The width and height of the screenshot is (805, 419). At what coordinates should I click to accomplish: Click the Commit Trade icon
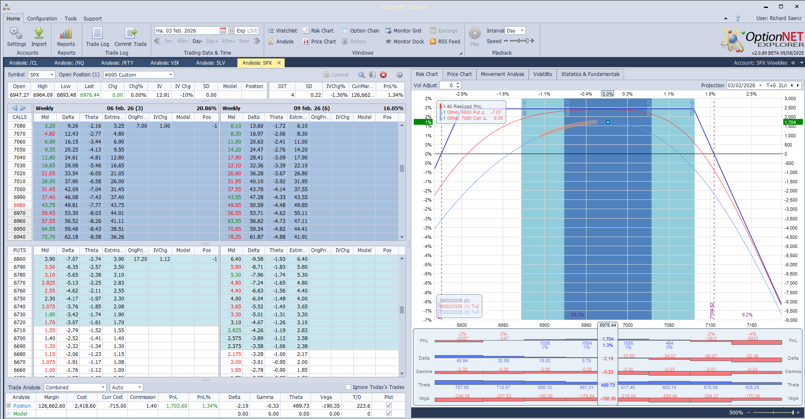click(130, 33)
